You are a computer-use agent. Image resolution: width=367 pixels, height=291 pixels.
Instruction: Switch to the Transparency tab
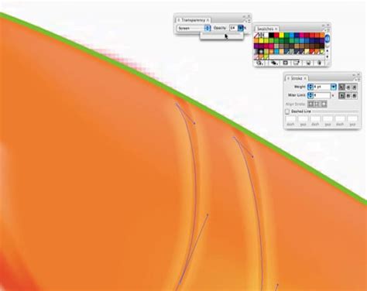click(193, 20)
